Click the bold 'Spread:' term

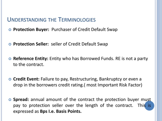(x=21, y=99)
